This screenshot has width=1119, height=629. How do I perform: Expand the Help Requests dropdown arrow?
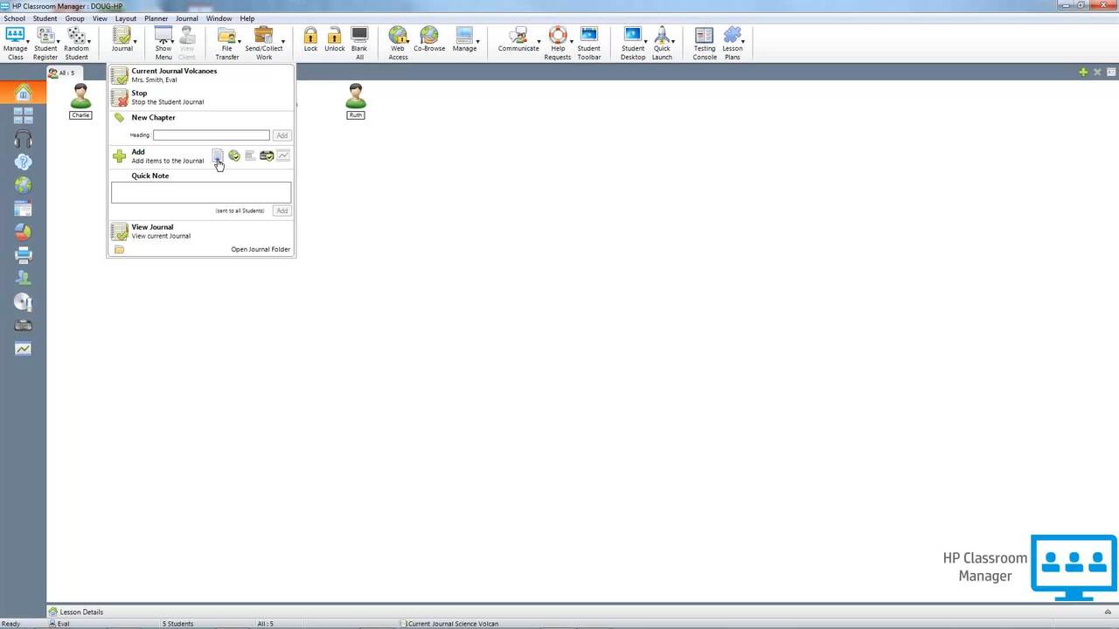572,41
